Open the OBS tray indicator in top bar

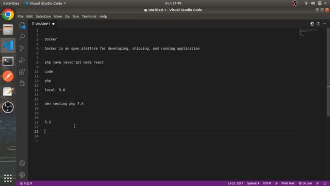[x=294, y=3]
